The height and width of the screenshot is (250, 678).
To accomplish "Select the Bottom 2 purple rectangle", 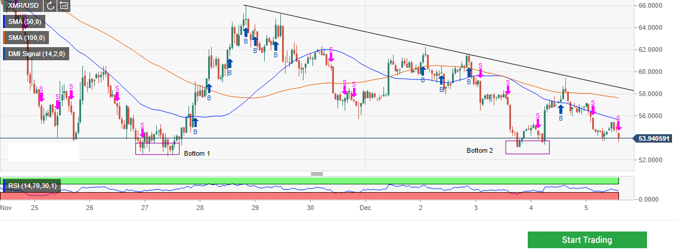I will [527, 147].
